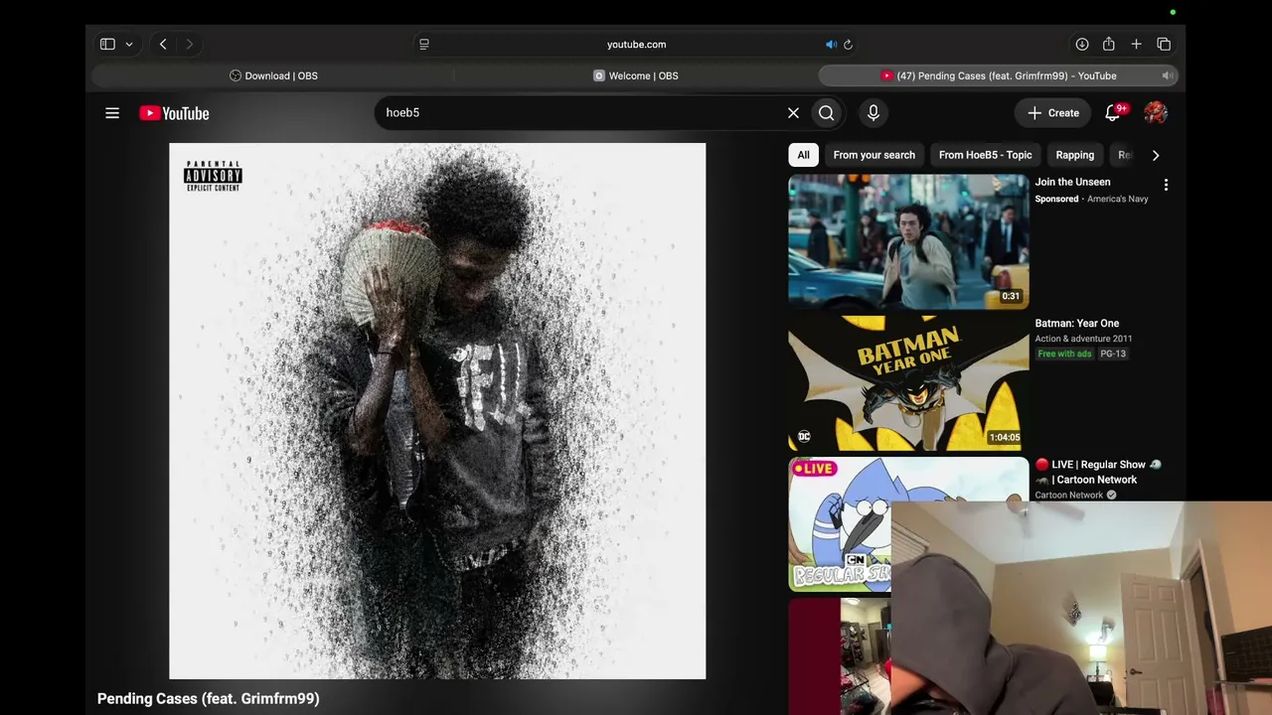Open the Batman: Year One title link
Screen dimensions: 1272x715
pos(1077,323)
